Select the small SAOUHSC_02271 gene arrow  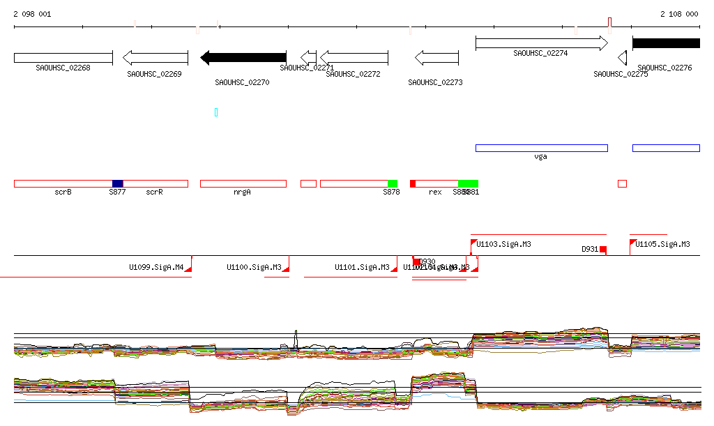pyautogui.click(x=308, y=58)
